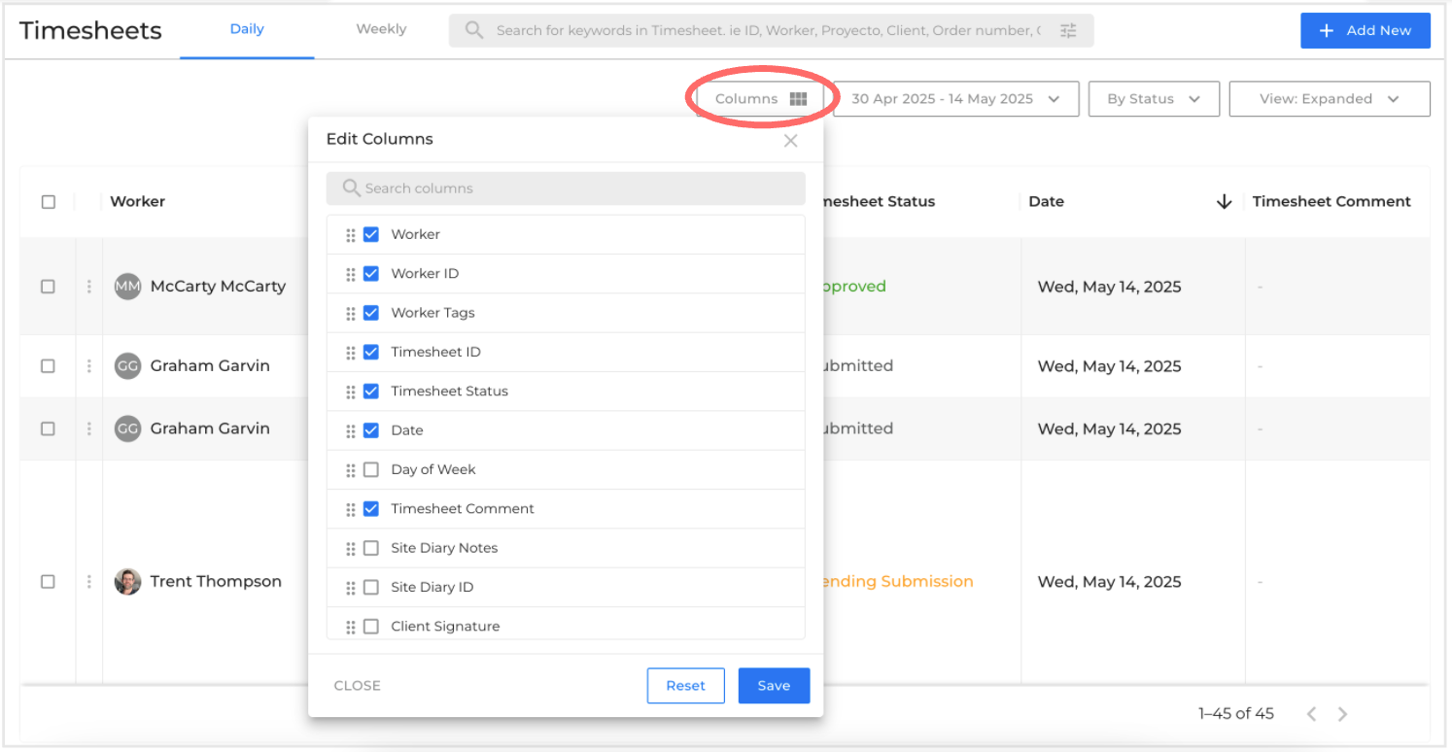Click Trent Thompson's profile photo
The image size is (1452, 752).
[127, 581]
